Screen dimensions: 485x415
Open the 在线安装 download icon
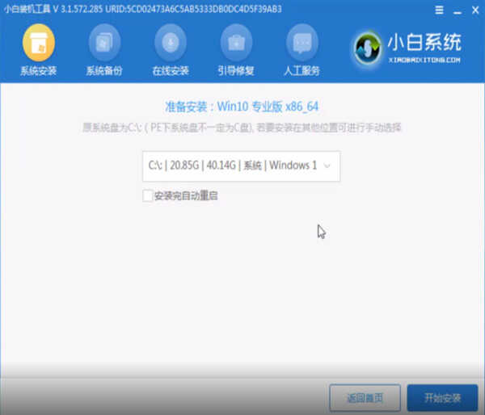171,43
